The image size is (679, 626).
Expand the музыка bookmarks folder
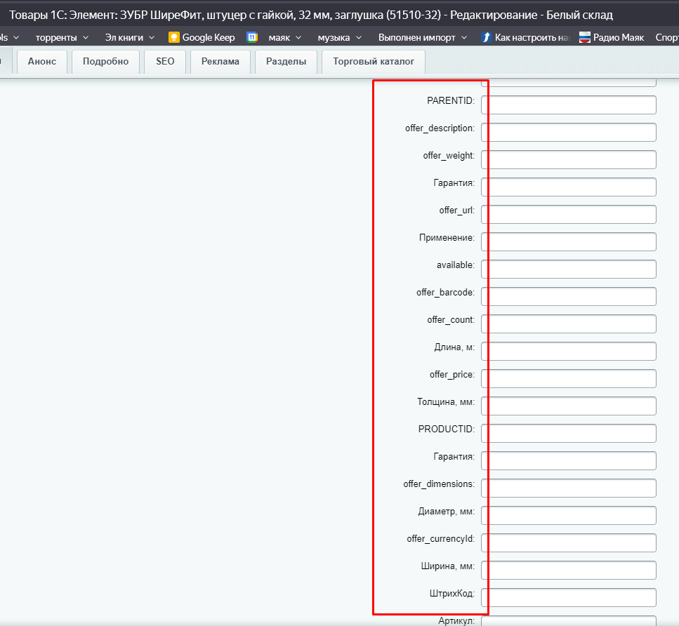(x=340, y=38)
